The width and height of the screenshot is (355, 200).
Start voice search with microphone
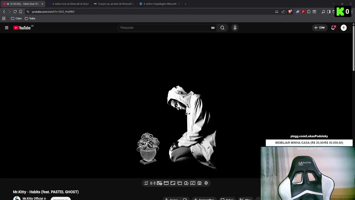(235, 27)
